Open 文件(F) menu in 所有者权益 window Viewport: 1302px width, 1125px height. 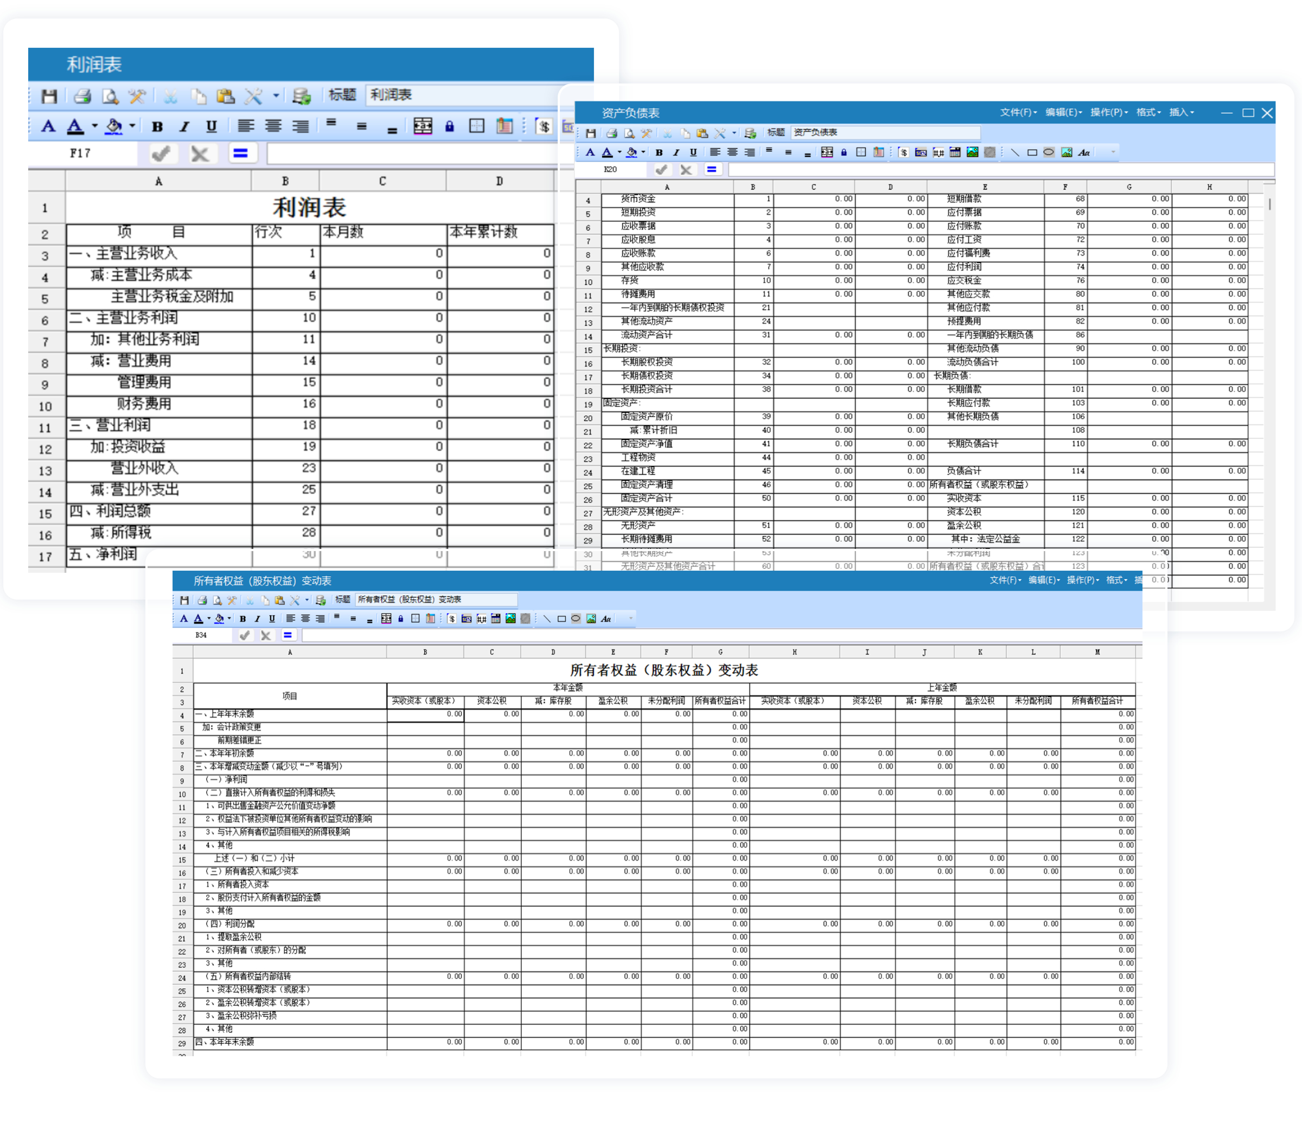pos(1005,580)
